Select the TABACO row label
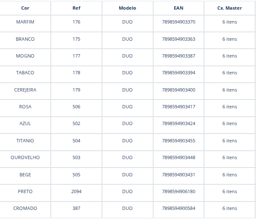 (x=25, y=73)
